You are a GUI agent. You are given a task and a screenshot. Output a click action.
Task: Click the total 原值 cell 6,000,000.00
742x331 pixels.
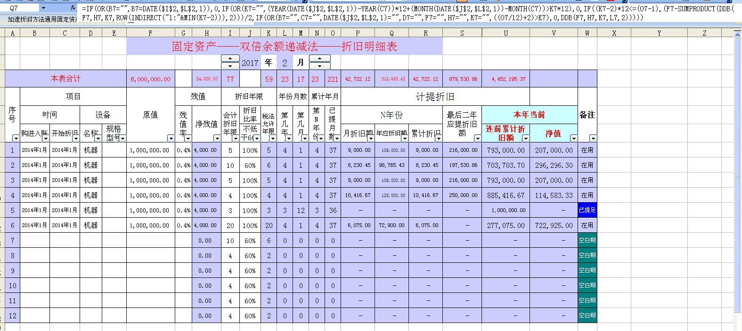150,79
